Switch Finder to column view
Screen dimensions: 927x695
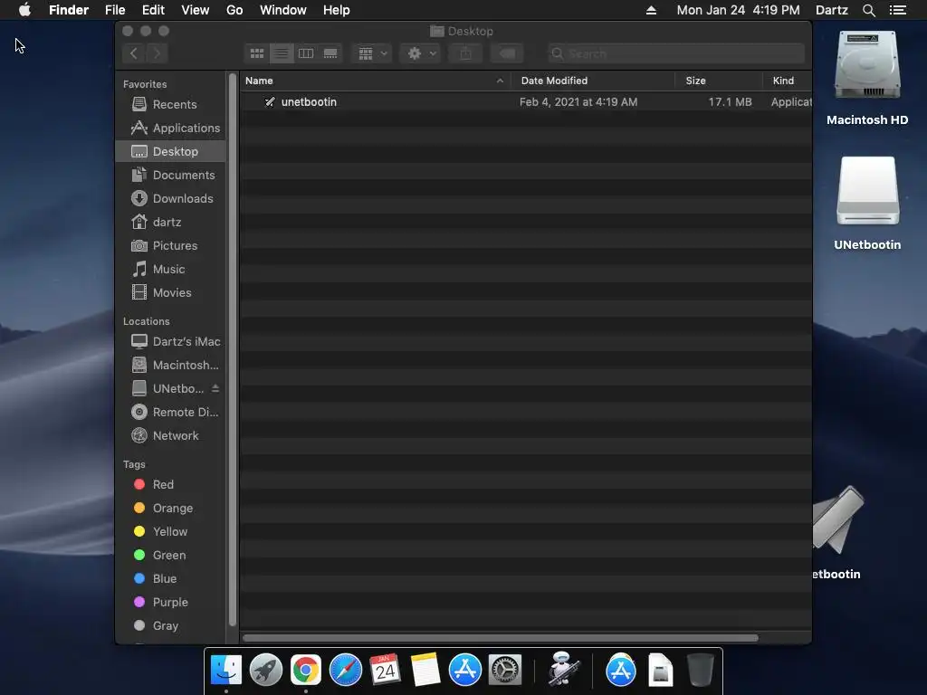tap(306, 53)
